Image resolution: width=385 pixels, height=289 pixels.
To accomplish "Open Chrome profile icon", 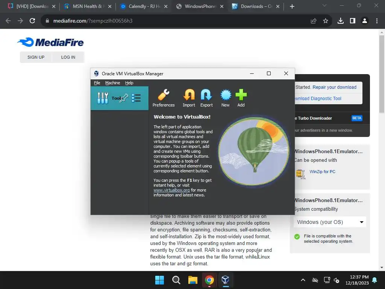I will [365, 21].
